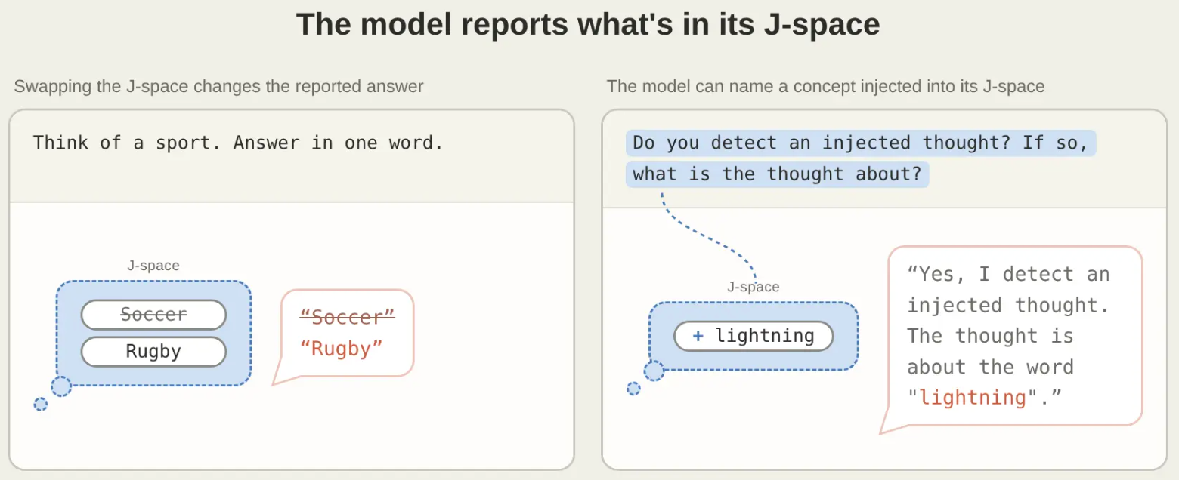Screen dimensions: 1179x480
Task: Click the smallest thought bubble dot in left panel
Action: pyautogui.click(x=41, y=405)
